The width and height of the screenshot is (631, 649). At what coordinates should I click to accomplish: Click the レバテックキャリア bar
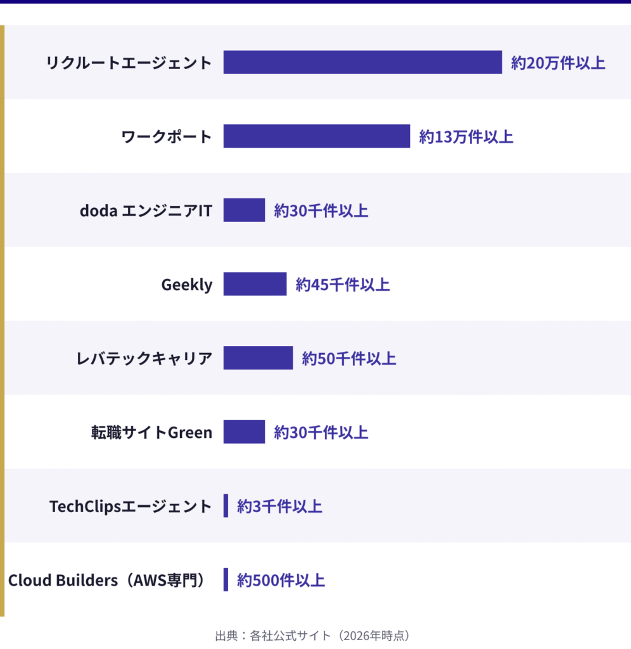258,358
